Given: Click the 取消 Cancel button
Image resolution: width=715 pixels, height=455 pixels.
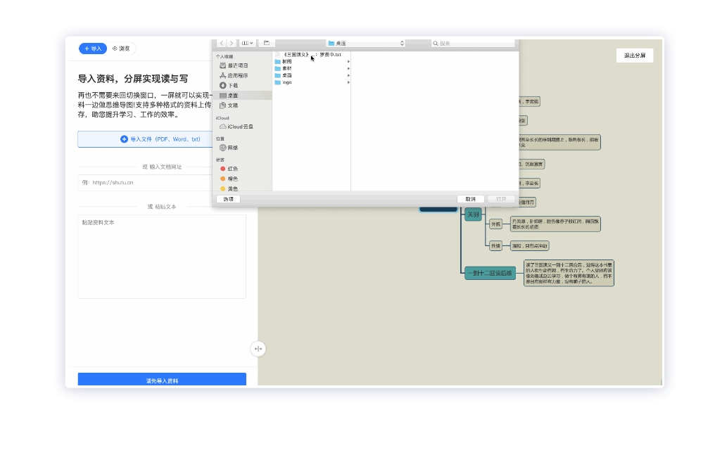Looking at the screenshot, I should [x=471, y=199].
